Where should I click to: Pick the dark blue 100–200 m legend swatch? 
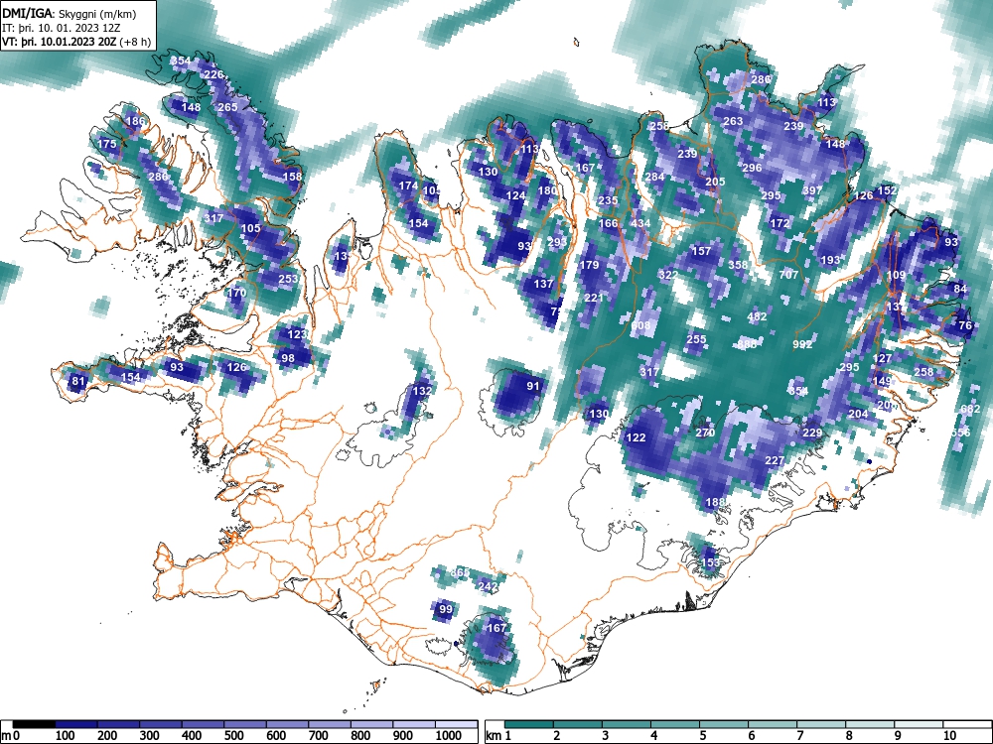[76, 724]
